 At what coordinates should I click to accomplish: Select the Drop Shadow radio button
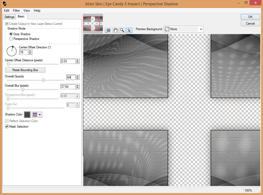[11, 34]
